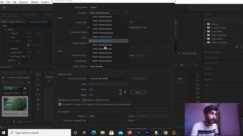Image resolution: width=243 pixels, height=136 pixels.
Task: Open the Windows Start menu
Action: tap(3, 133)
